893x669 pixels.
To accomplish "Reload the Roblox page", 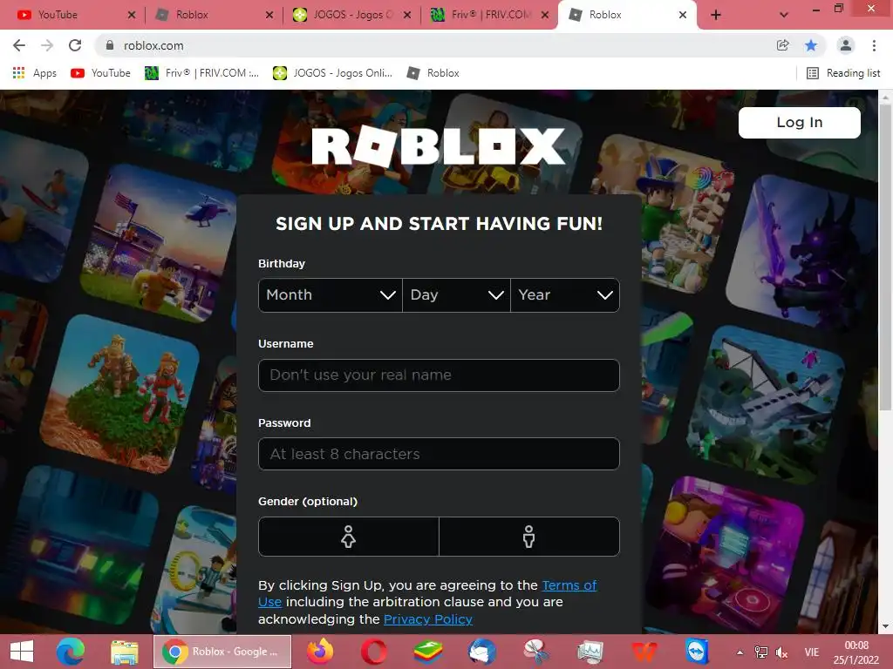I will point(75,45).
